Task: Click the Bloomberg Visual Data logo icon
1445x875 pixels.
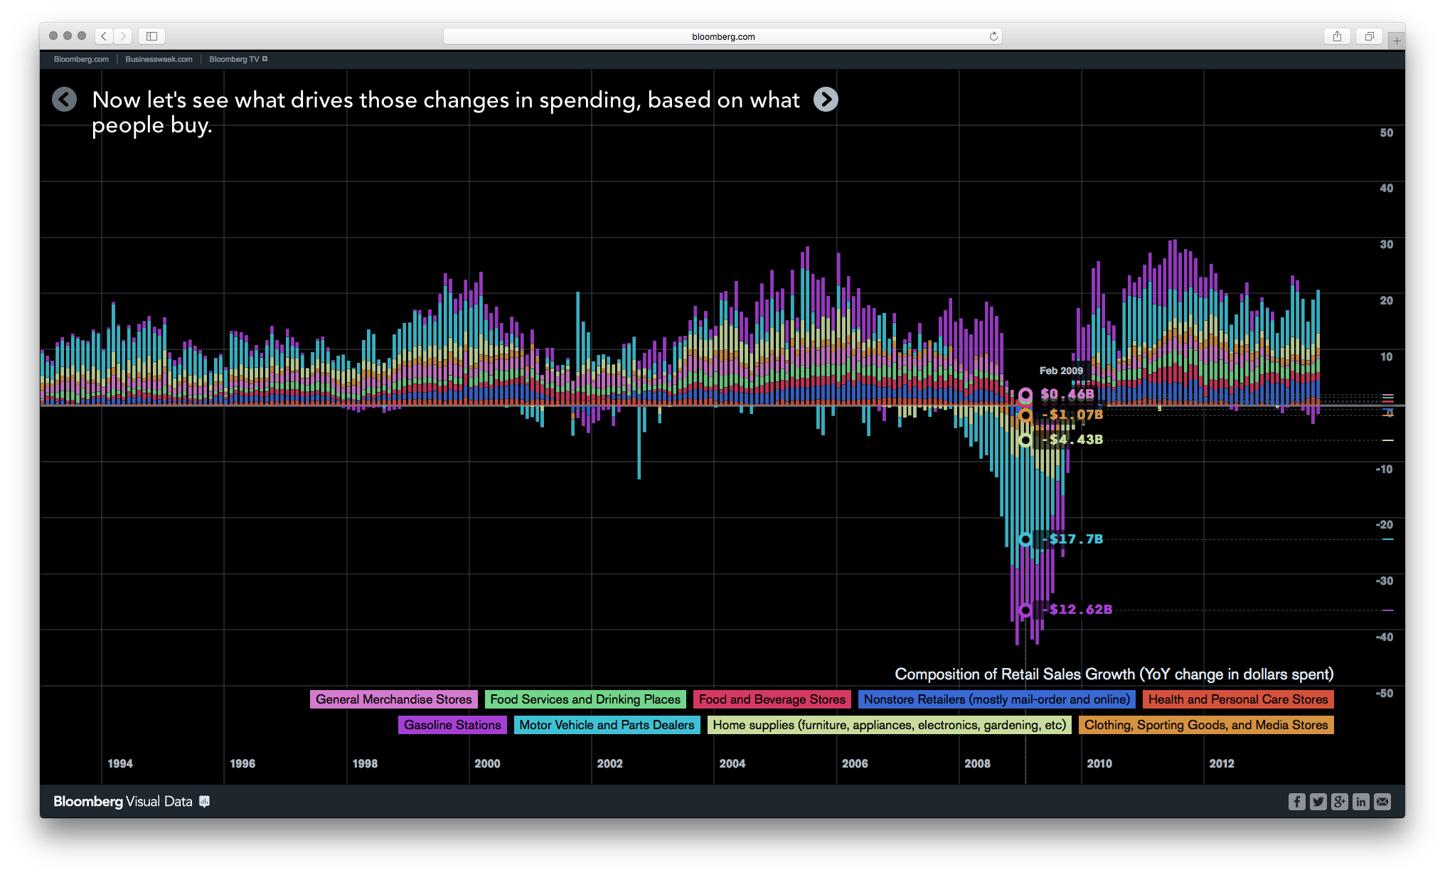Action: pos(204,802)
